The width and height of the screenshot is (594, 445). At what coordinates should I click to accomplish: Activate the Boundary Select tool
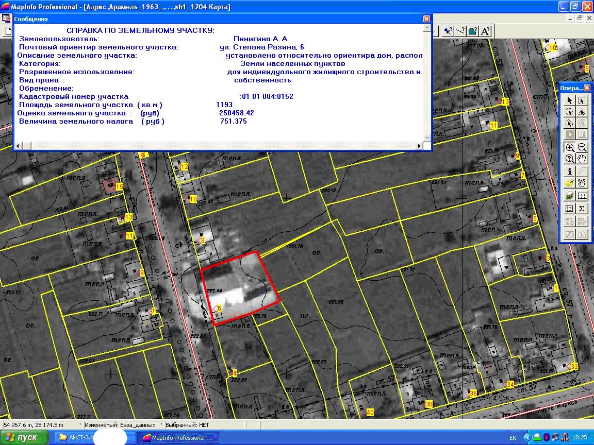(569, 123)
